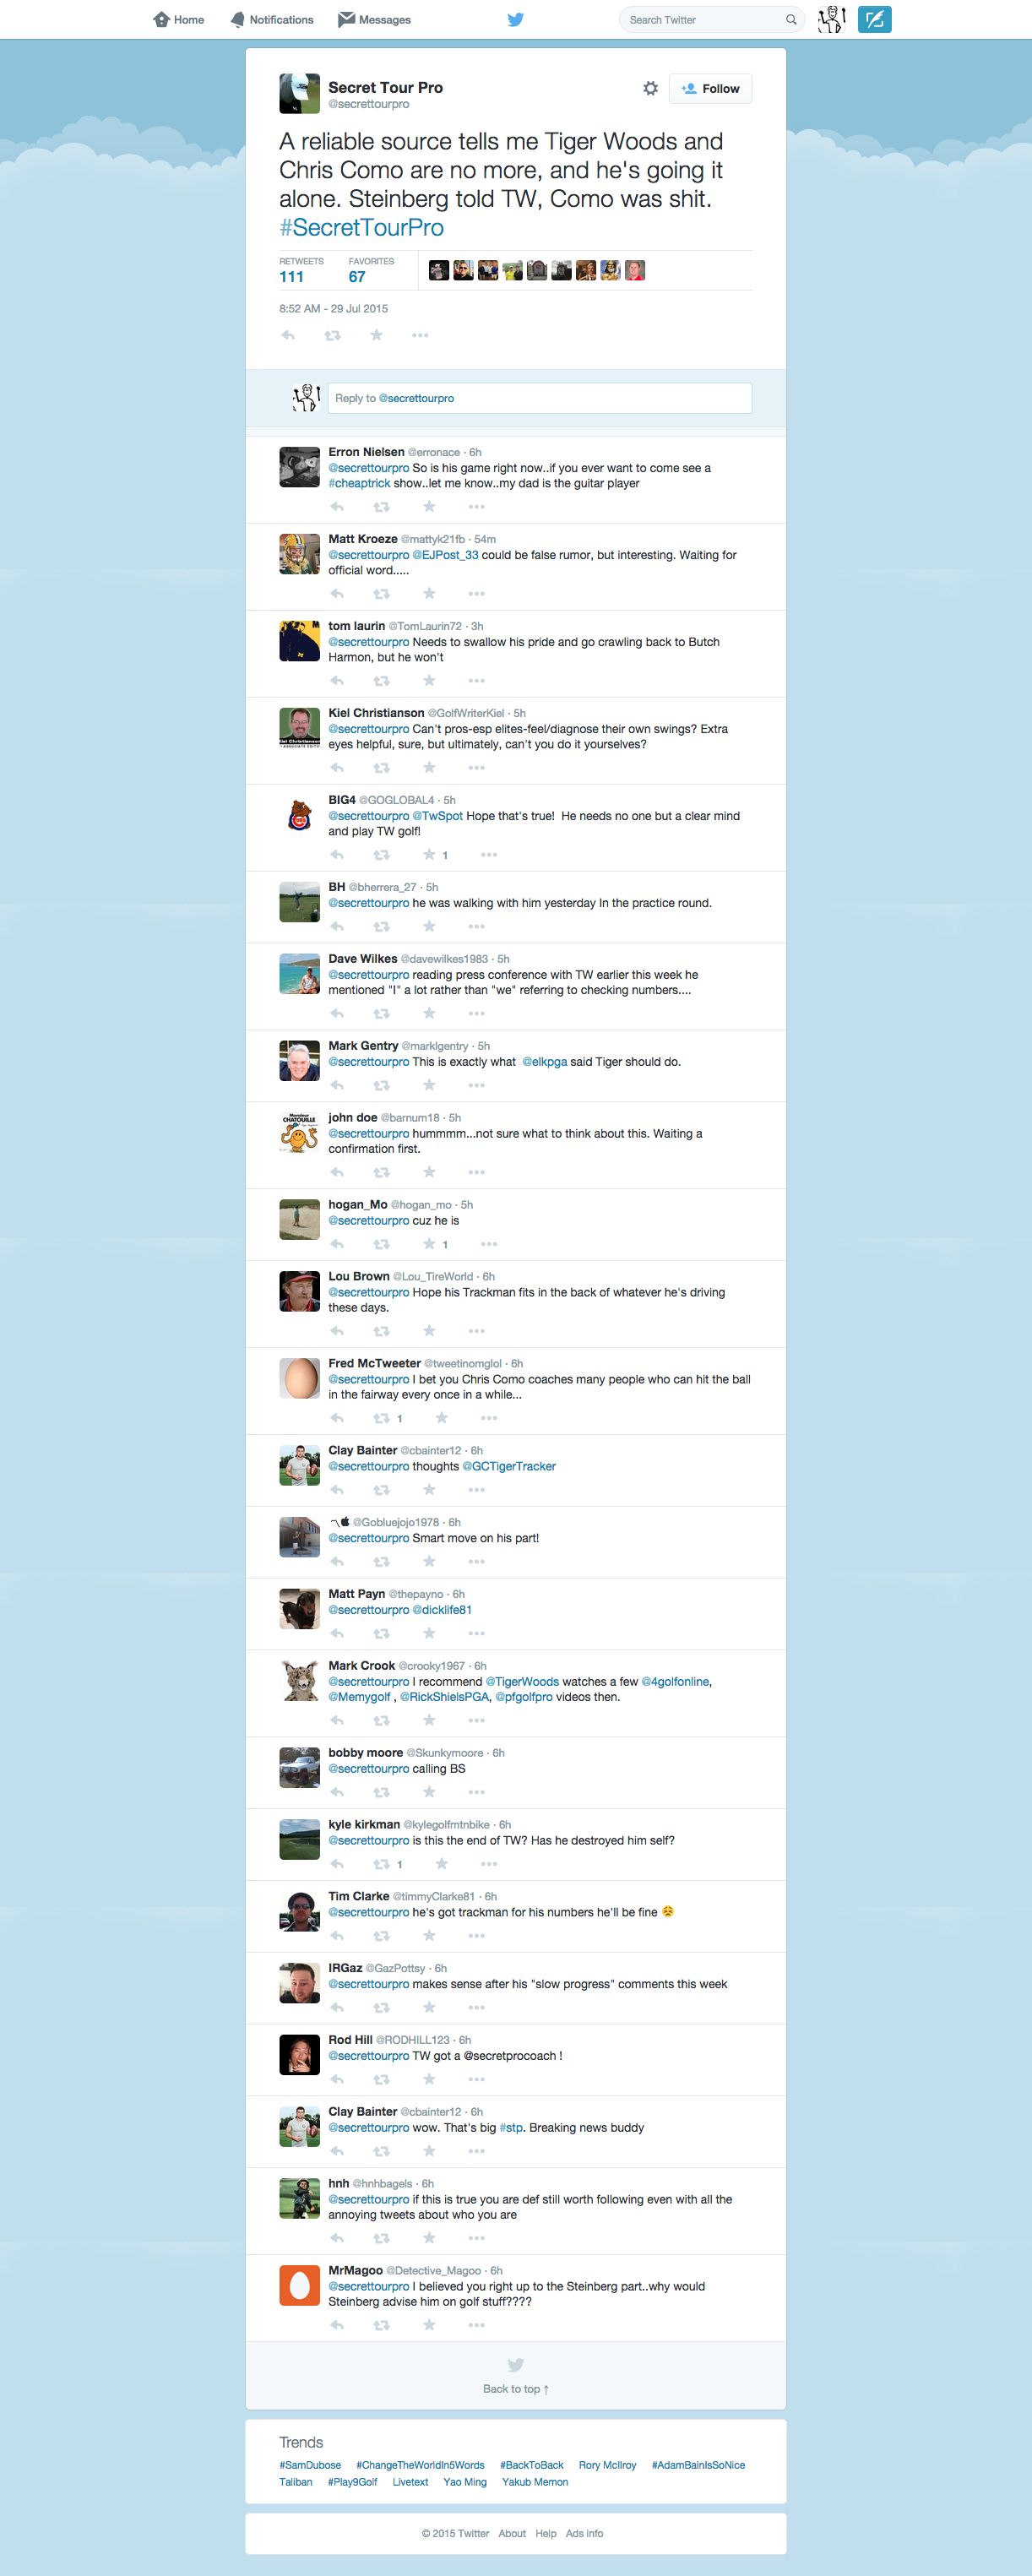Click the search magnifier icon

click(791, 20)
